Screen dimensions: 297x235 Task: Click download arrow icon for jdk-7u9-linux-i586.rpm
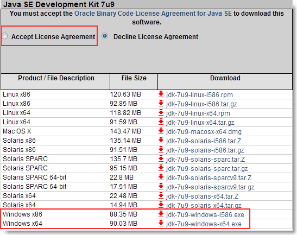pos(161,94)
